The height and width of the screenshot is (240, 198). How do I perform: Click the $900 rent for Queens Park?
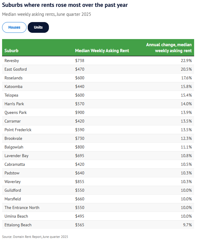80,112
